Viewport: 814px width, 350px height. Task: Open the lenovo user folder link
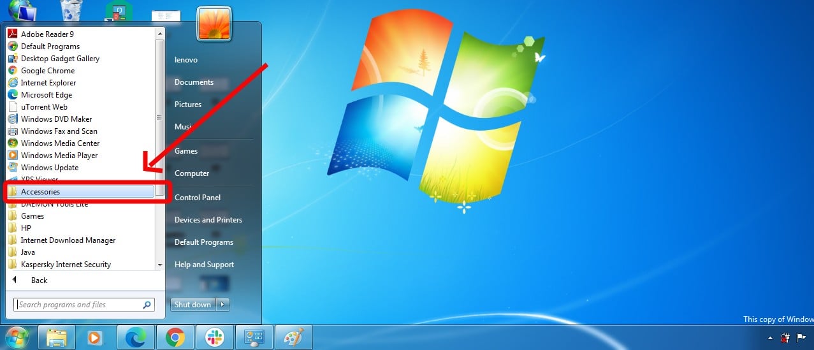pyautogui.click(x=186, y=60)
